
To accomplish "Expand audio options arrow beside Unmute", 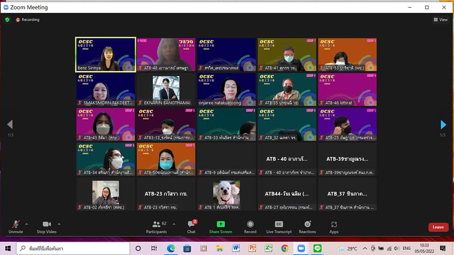I will [26, 224].
